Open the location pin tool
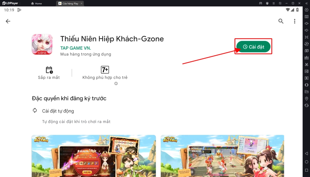 [306, 99]
